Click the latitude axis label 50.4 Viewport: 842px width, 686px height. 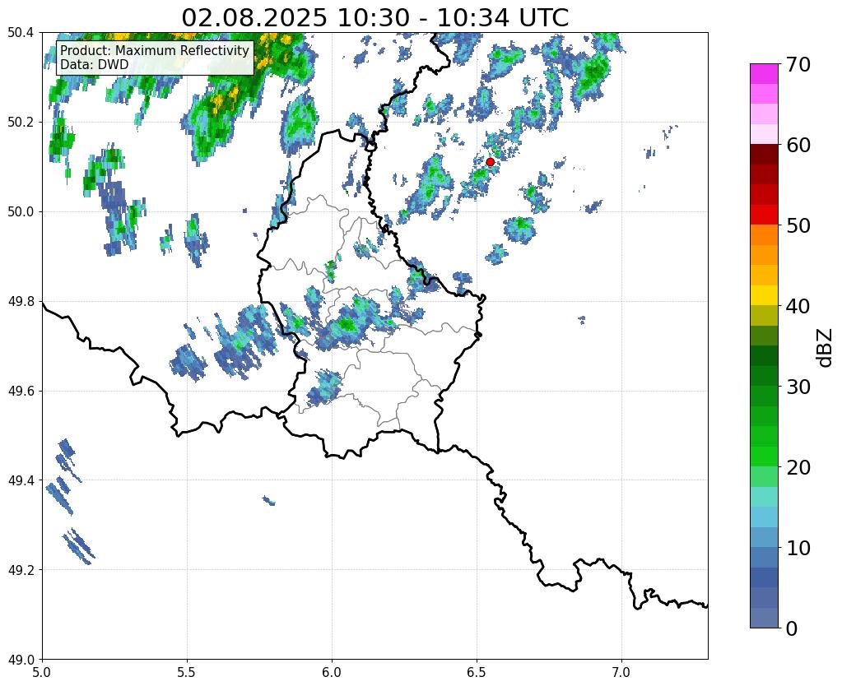pyautogui.click(x=21, y=33)
